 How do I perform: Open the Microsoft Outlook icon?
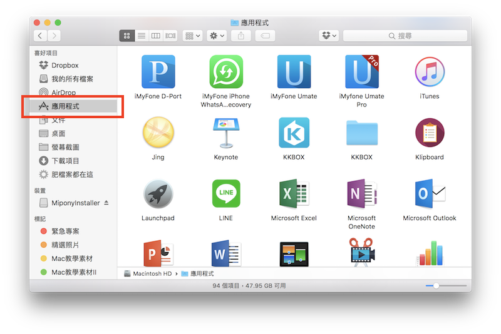click(430, 194)
